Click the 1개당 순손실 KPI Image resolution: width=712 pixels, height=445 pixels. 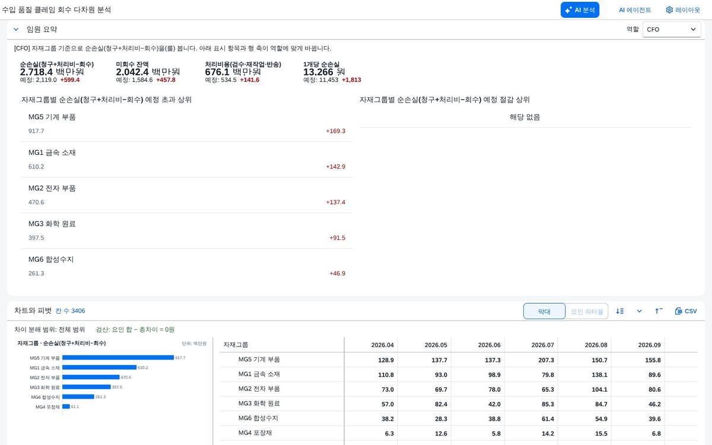click(x=332, y=72)
